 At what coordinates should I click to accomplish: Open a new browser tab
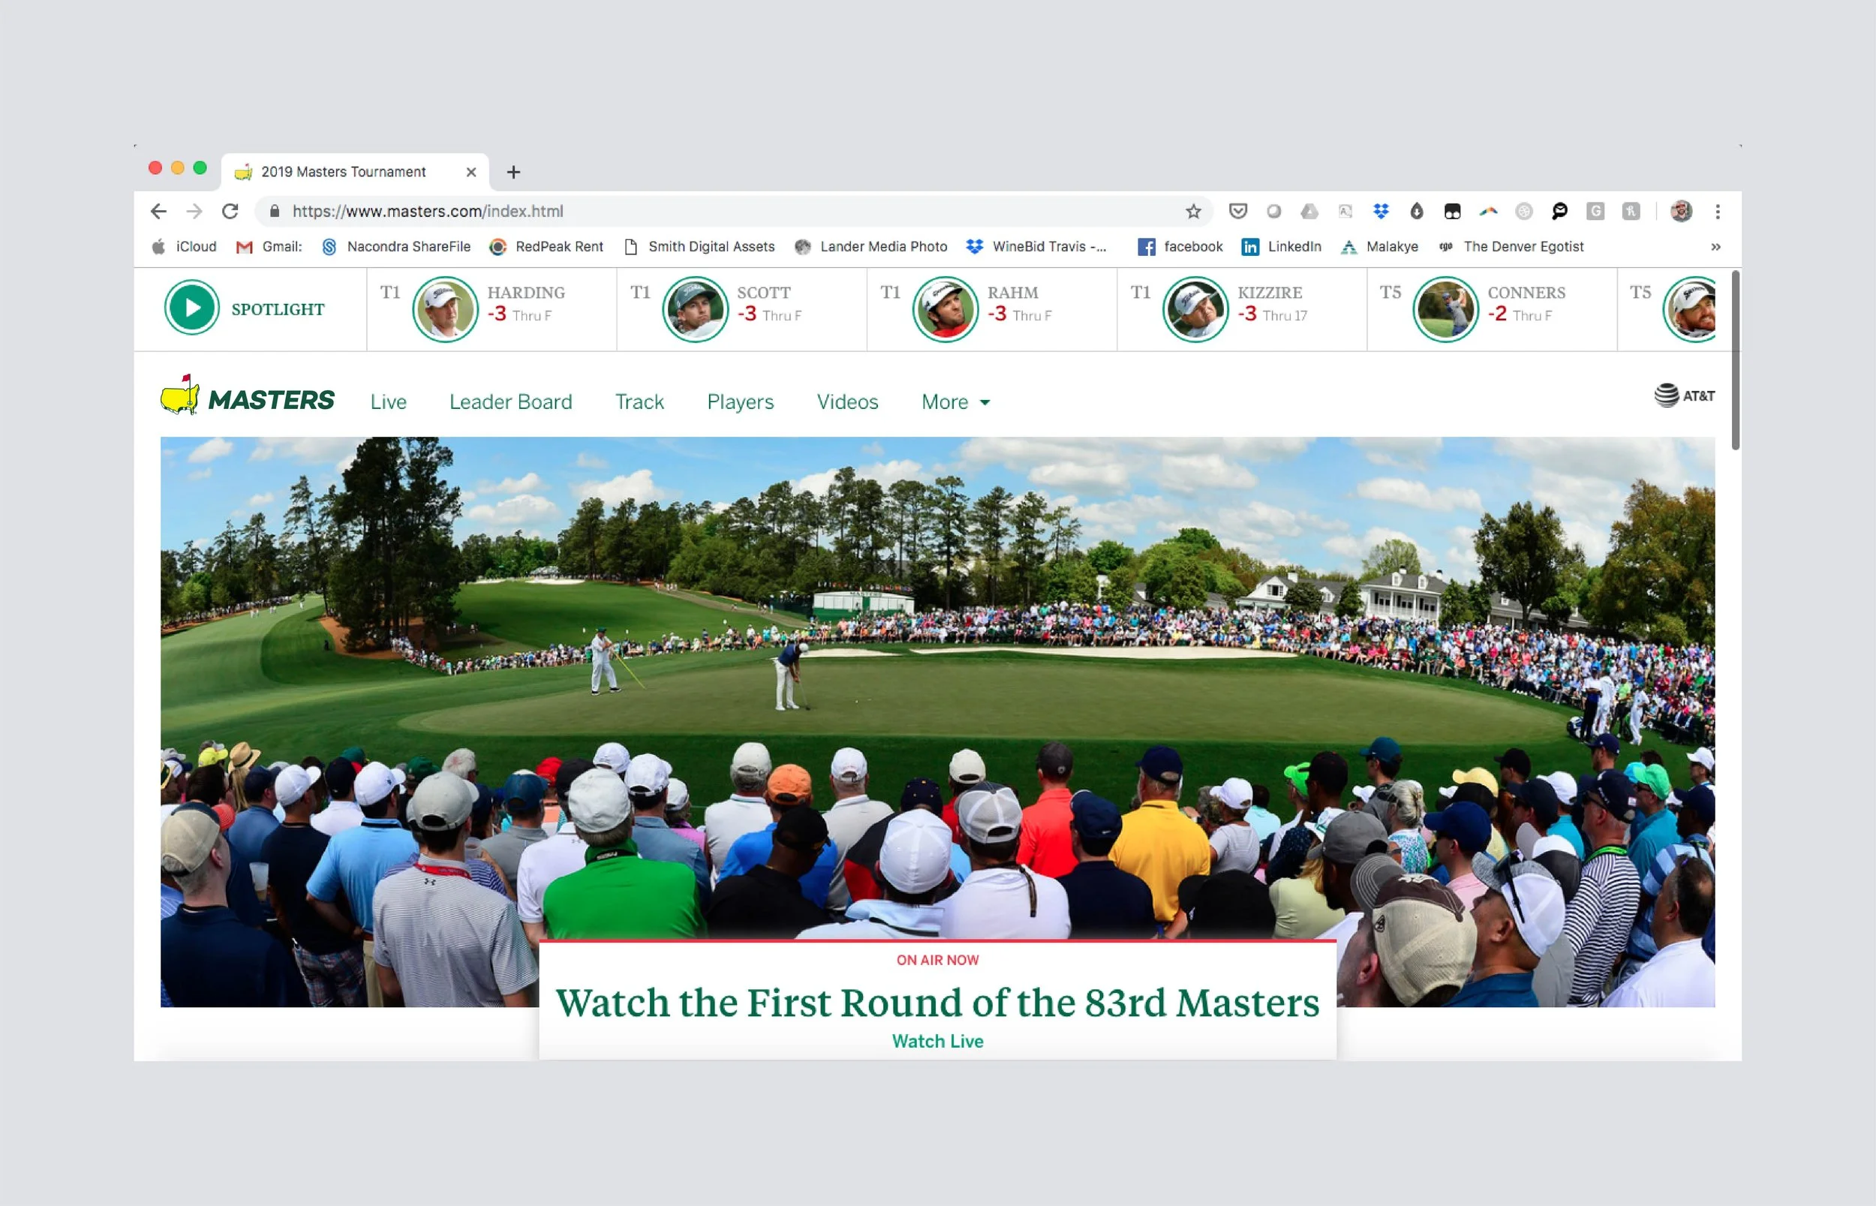click(513, 173)
